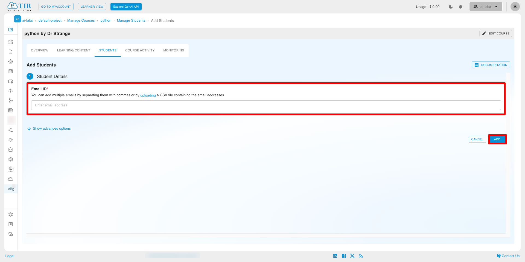Go to ai-labs breadcrumb
The width and height of the screenshot is (525, 262).
[x=28, y=21]
